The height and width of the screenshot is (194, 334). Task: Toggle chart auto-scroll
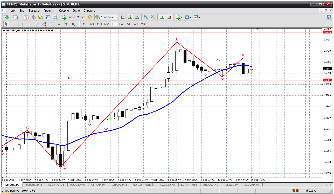coord(162,17)
